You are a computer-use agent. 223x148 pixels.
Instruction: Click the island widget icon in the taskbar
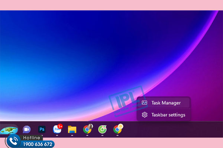(9, 130)
